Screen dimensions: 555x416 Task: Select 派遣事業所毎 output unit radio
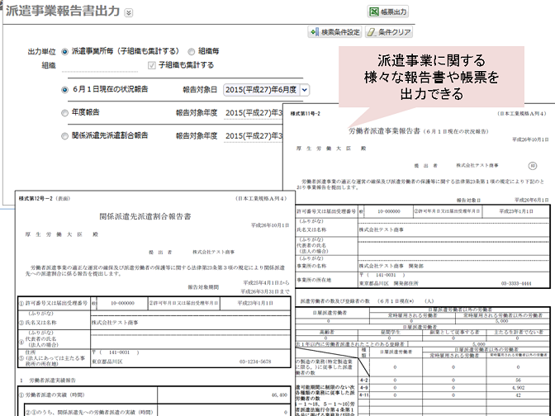tap(64, 52)
